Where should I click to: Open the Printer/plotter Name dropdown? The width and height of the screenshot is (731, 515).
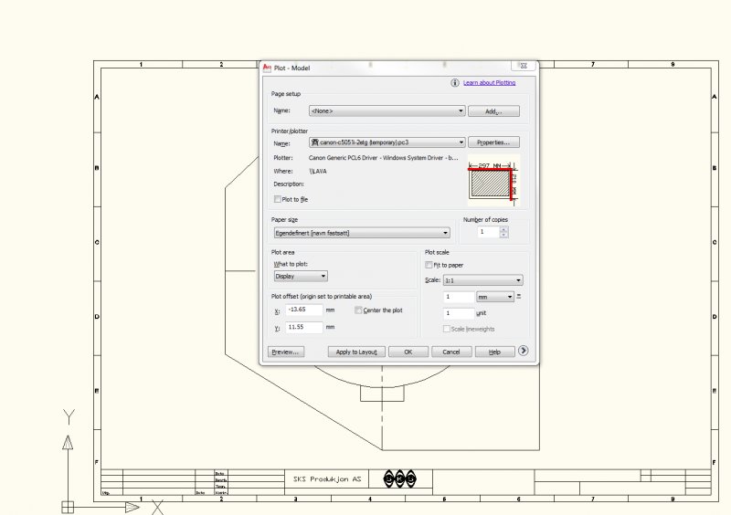387,142
